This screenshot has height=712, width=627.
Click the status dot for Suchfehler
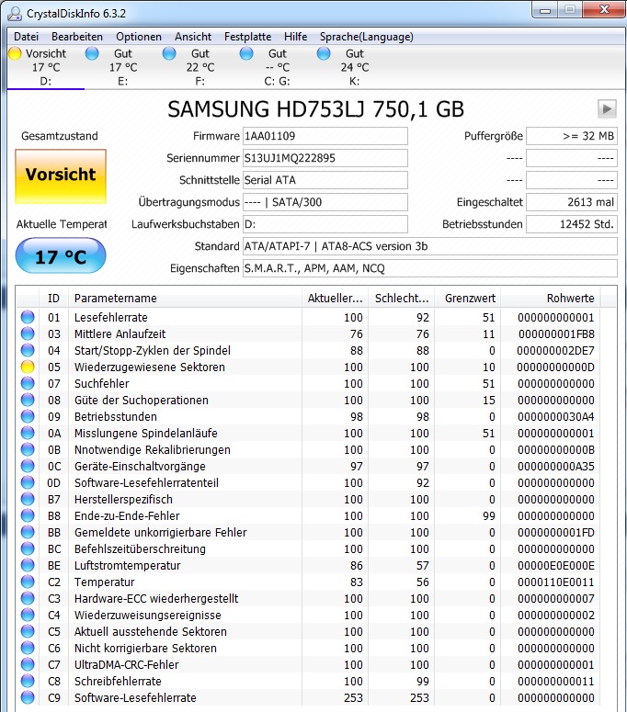click(x=28, y=383)
